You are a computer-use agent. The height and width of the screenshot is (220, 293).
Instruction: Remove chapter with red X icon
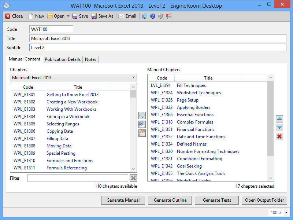tap(279, 136)
